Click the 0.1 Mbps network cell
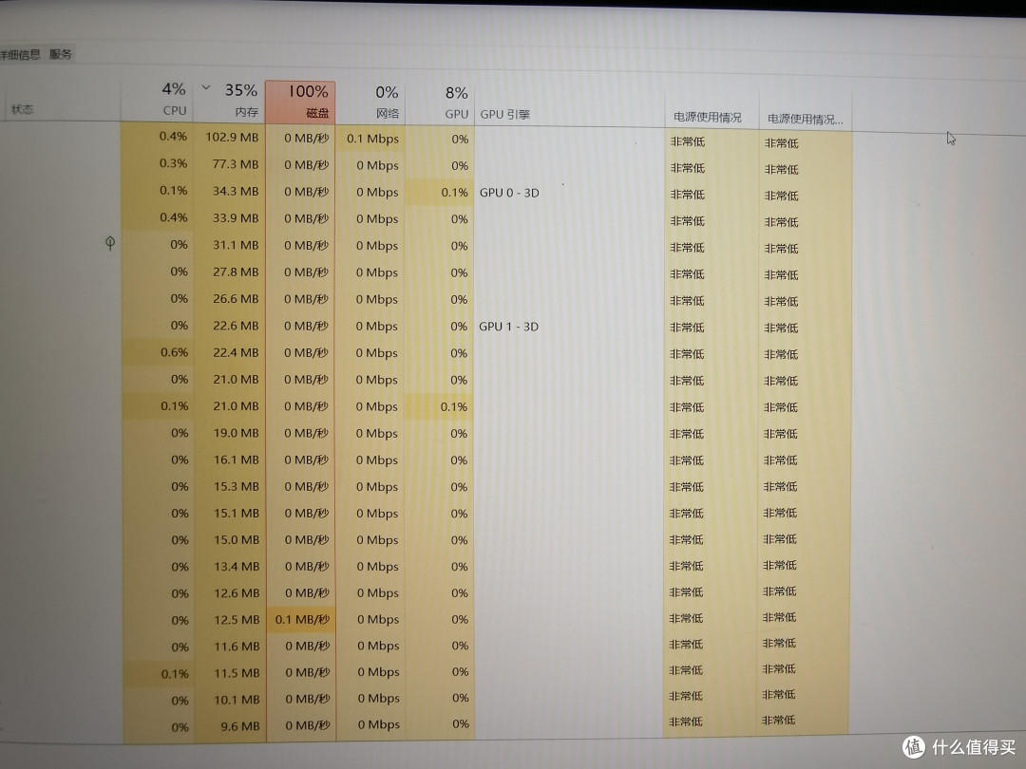 [x=371, y=139]
